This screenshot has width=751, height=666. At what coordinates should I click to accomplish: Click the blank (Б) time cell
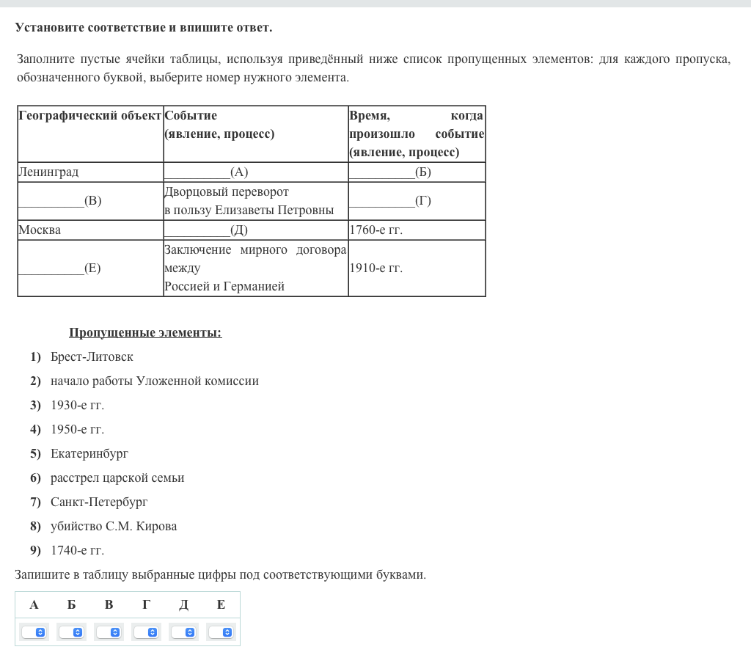click(x=390, y=172)
